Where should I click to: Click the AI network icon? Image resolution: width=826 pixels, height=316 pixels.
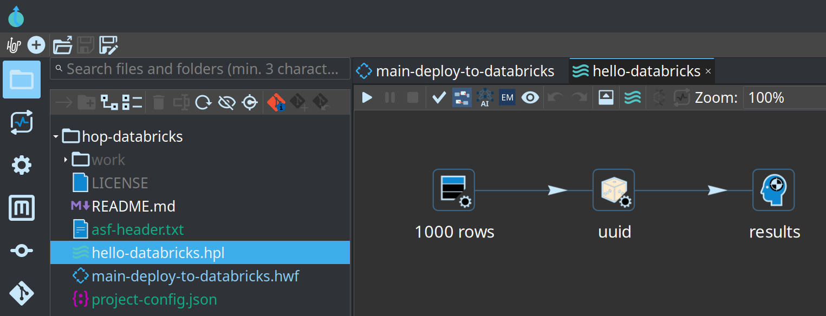485,97
